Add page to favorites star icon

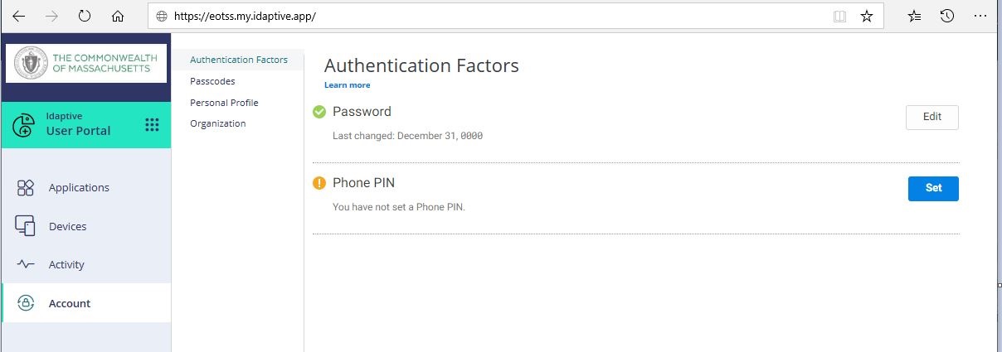click(x=867, y=16)
